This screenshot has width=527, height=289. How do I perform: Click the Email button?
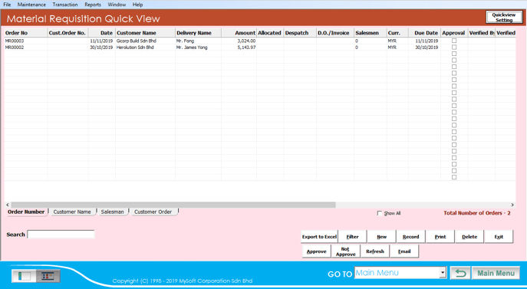pyautogui.click(x=404, y=251)
